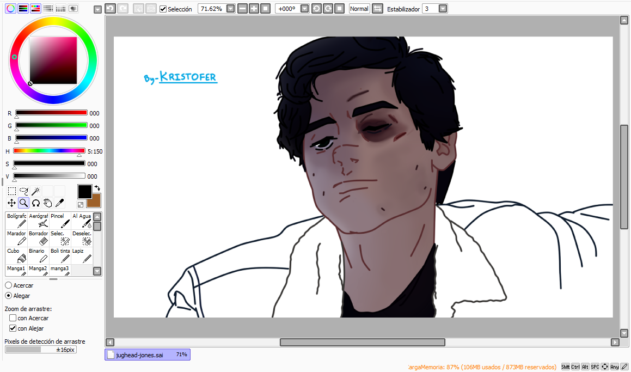631x372 pixels.
Task: Toggle the Any key indicator
Action: 615,367
